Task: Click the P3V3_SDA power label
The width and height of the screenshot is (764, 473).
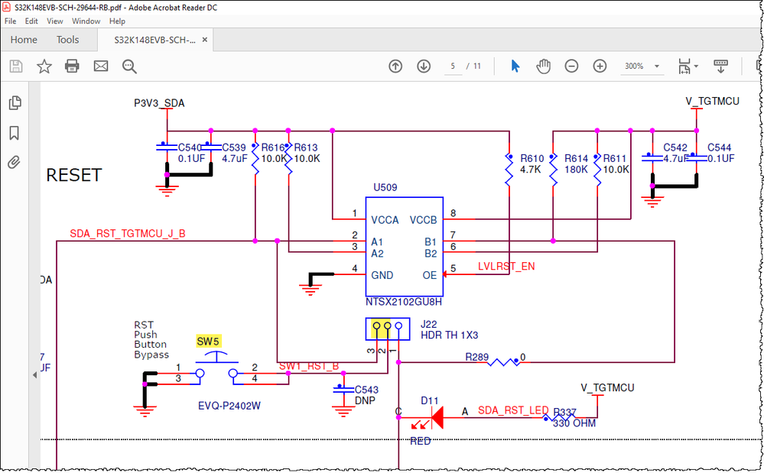Action: [159, 103]
